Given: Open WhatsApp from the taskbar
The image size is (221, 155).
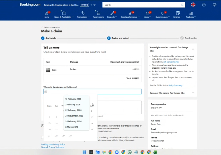Looking at the screenshot, I should pos(130,152).
